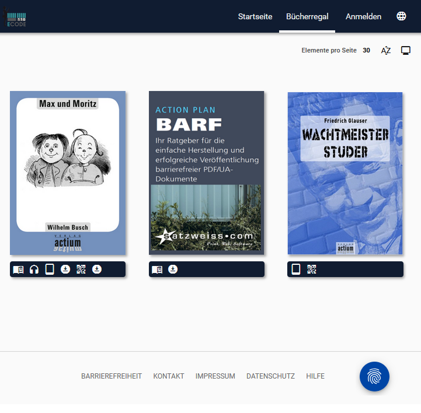Screen dimensions: 421x413
Task: Select the Bücherregal tab
Action: [x=307, y=17]
